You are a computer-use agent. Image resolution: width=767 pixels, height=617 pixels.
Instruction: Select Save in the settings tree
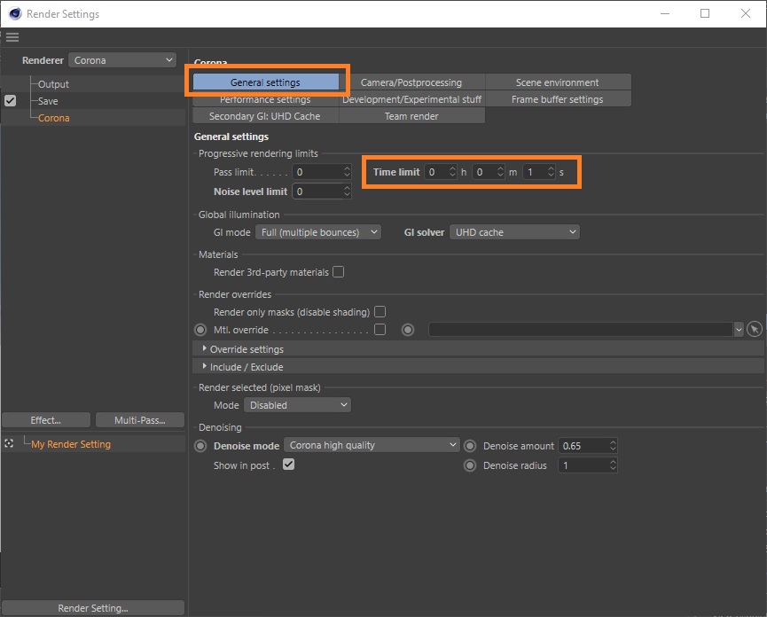pos(48,101)
